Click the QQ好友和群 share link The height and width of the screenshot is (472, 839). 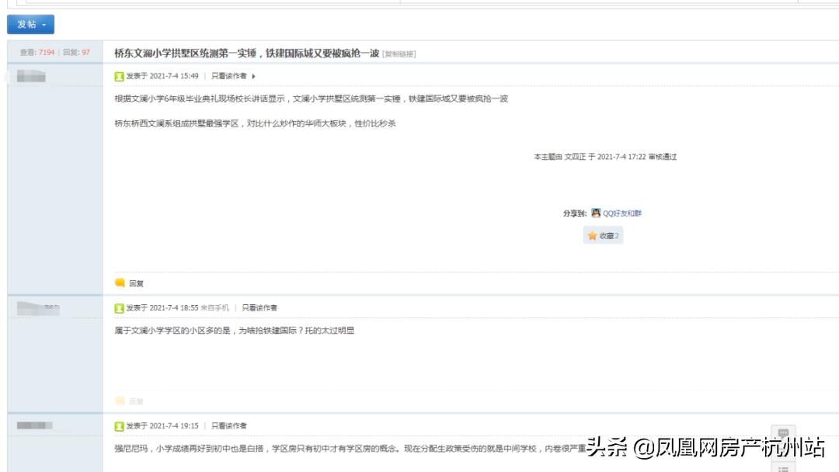(x=623, y=213)
